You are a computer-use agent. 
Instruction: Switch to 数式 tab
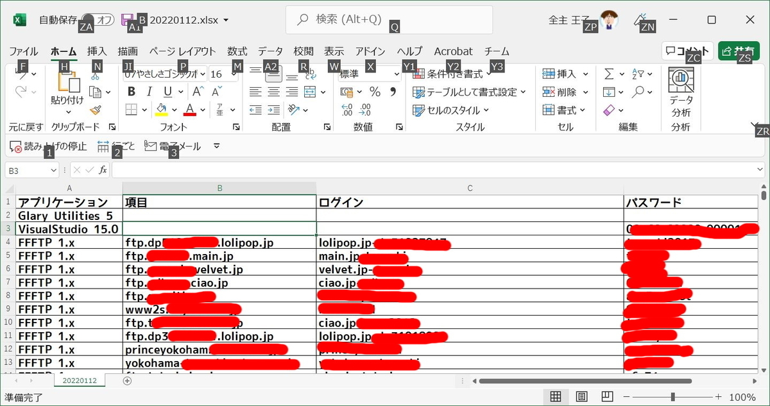tap(237, 51)
